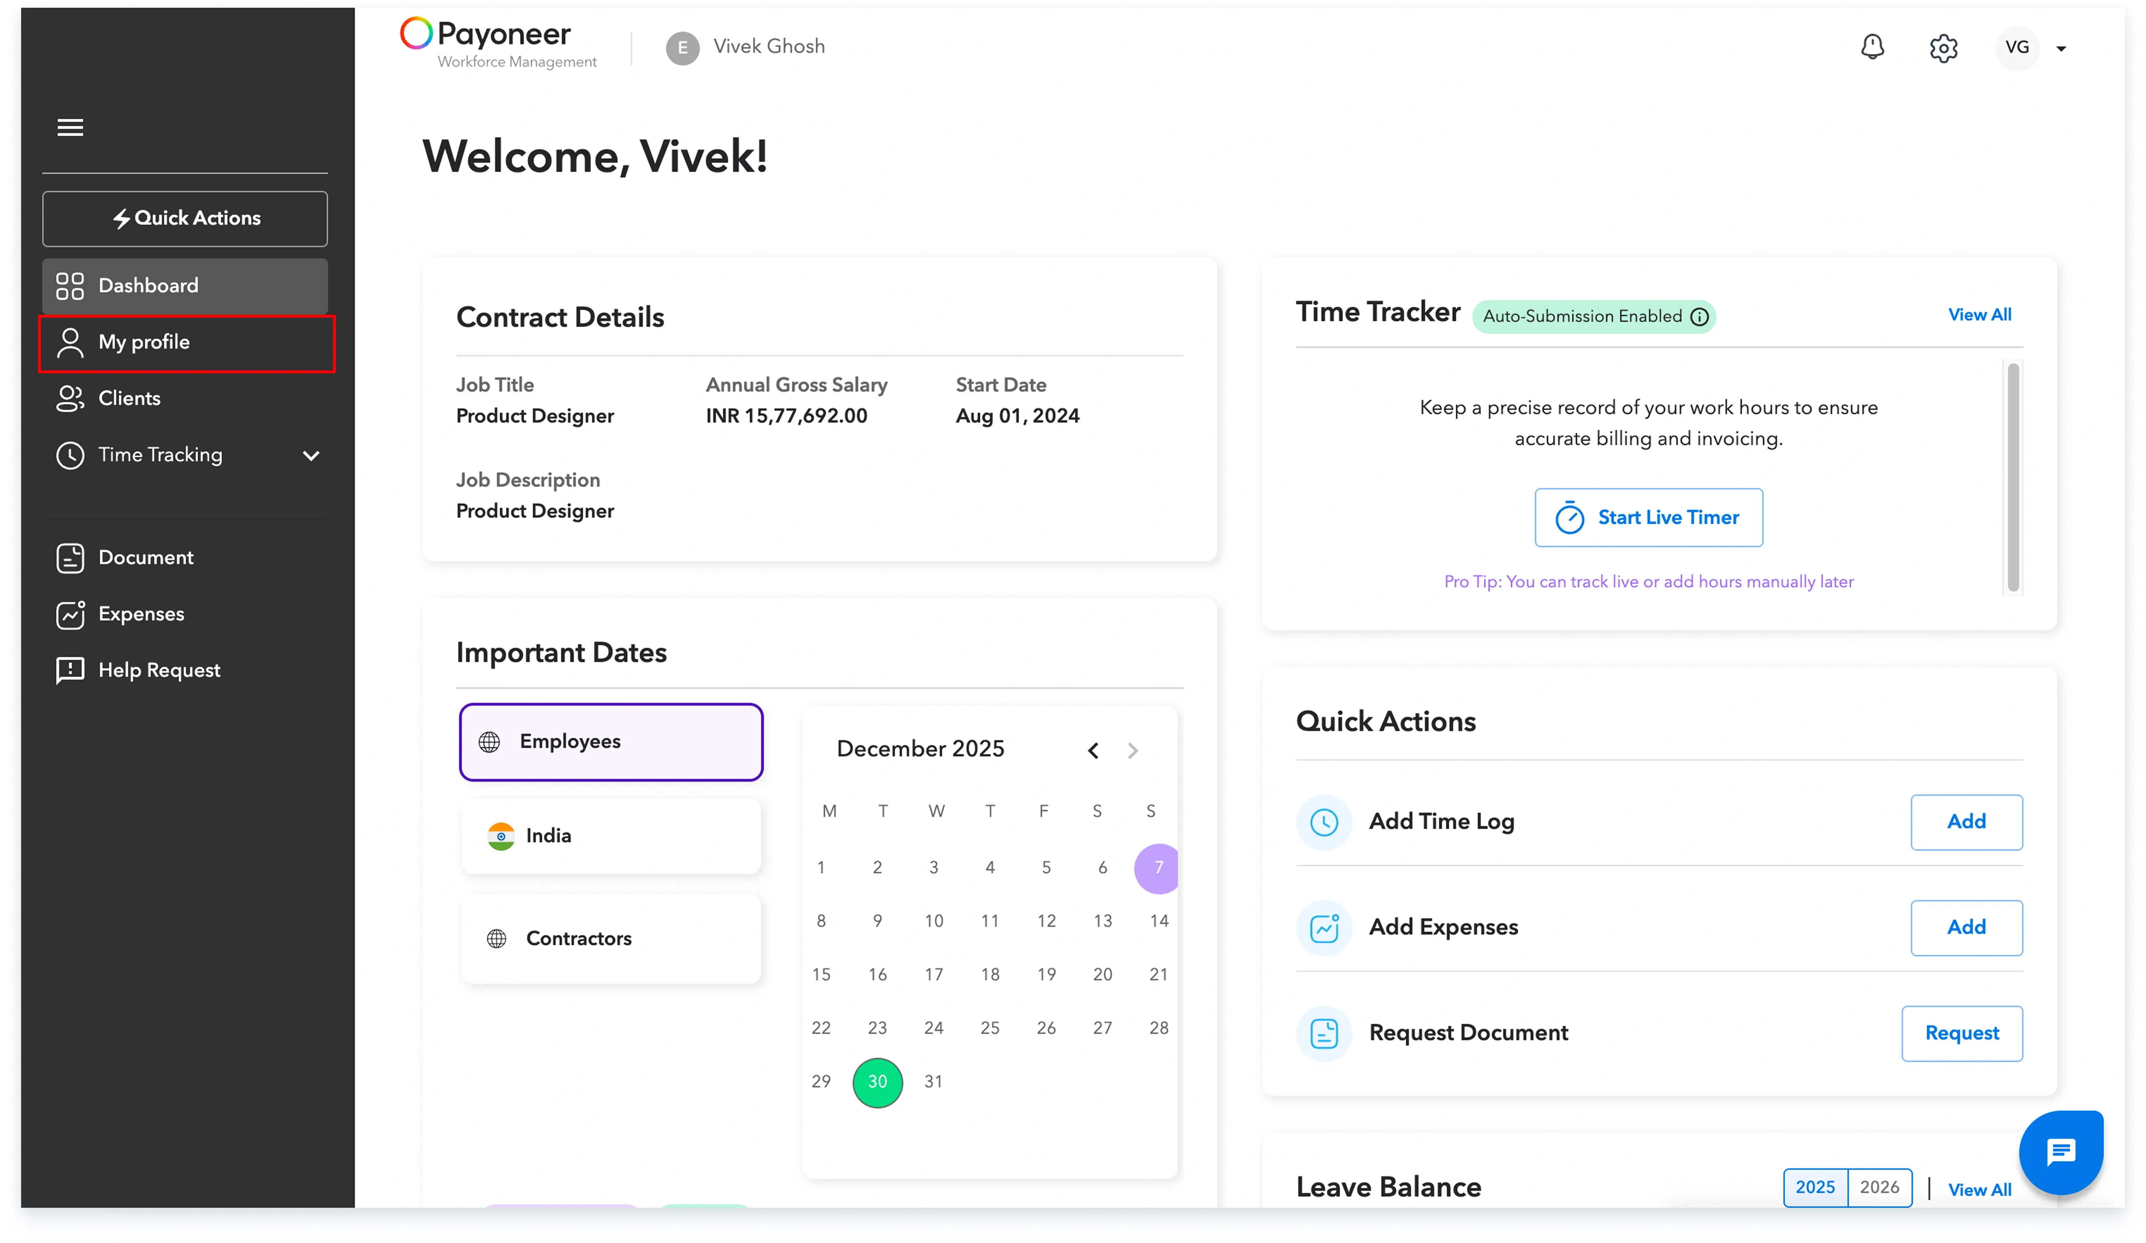This screenshot has height=1243, width=2146.
Task: Select the Contractors dates filter
Action: (610, 939)
